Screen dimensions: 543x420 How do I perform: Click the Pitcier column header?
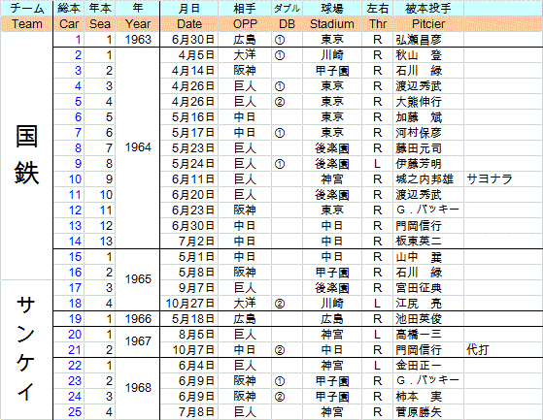[428, 24]
